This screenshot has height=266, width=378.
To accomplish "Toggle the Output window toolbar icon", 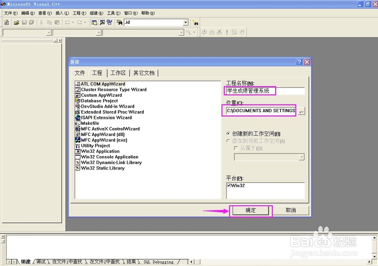I will point(102,22).
